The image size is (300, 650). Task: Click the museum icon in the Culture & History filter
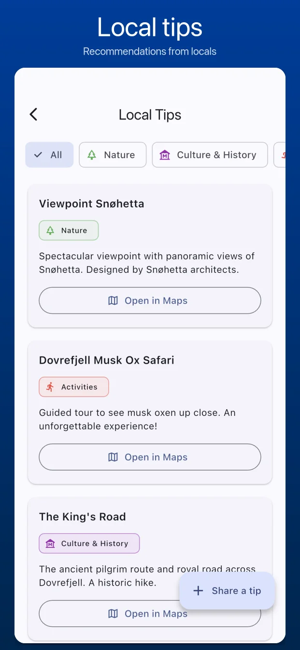click(x=165, y=155)
